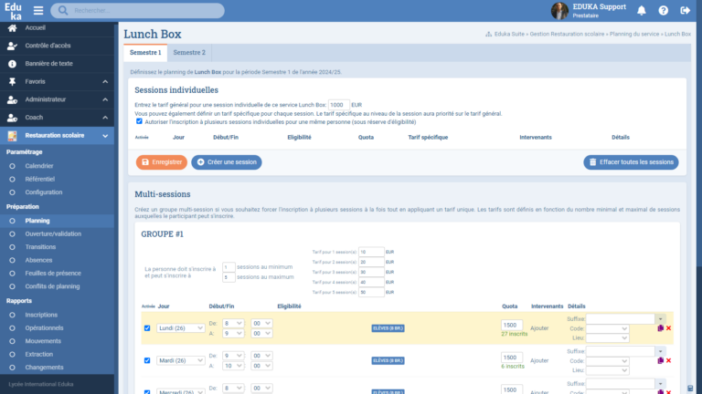Open the hamburger menu icon
Image resolution: width=702 pixels, height=394 pixels.
[x=38, y=10]
